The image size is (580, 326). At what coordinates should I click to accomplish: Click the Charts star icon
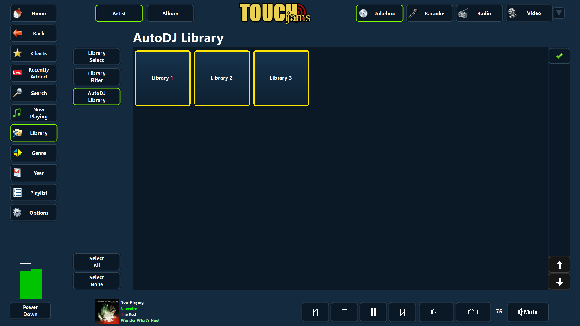pos(17,53)
